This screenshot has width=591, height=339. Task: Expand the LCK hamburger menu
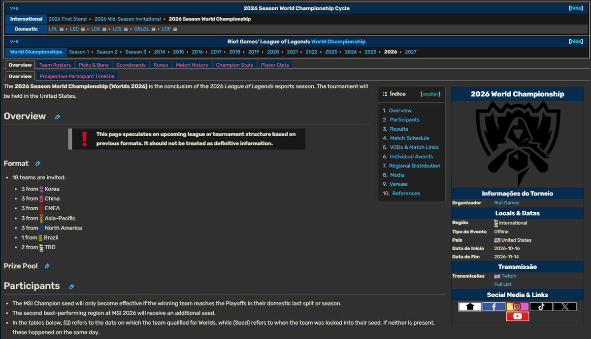104,29
